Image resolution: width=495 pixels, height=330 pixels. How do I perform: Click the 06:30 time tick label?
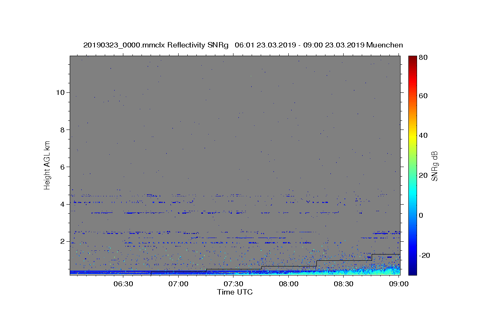click(124, 284)
